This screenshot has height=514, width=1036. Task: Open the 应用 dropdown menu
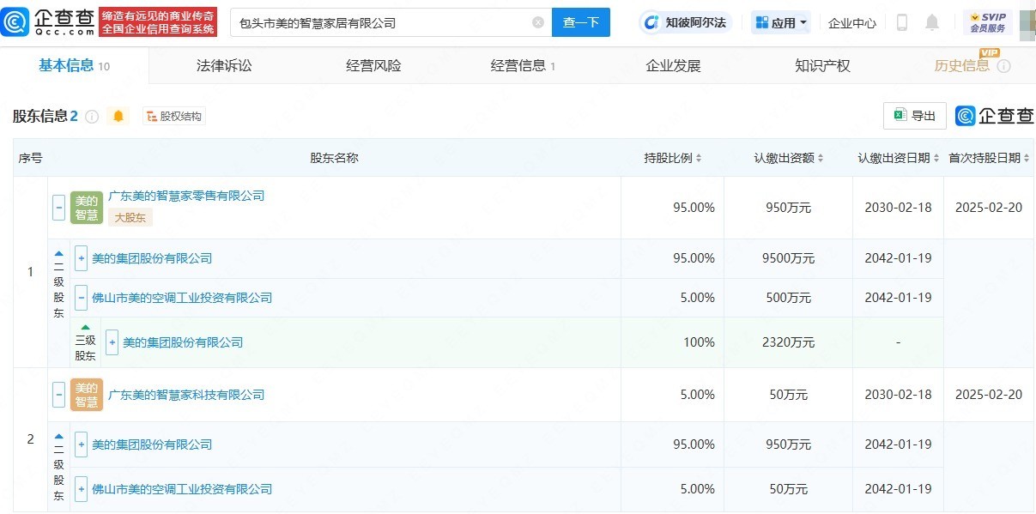pos(781,22)
